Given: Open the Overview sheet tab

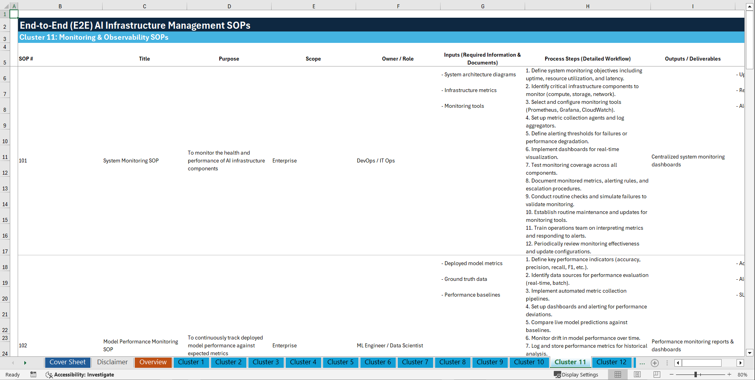Looking at the screenshot, I should (153, 362).
